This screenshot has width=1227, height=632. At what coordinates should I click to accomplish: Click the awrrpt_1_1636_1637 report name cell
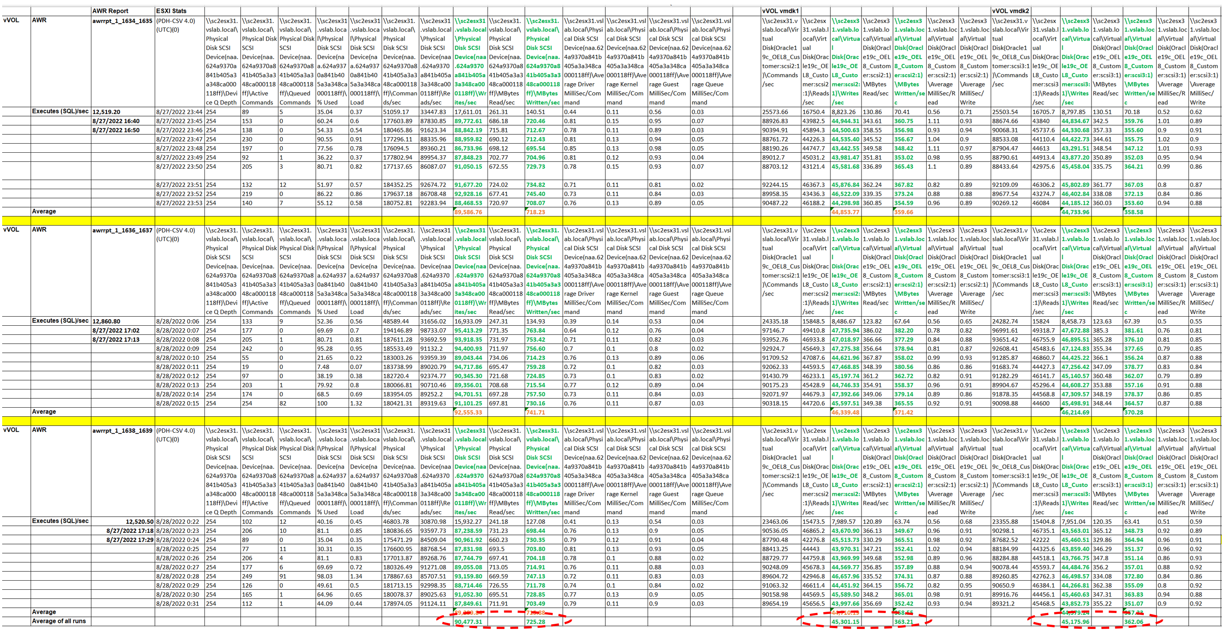pyautogui.click(x=123, y=230)
